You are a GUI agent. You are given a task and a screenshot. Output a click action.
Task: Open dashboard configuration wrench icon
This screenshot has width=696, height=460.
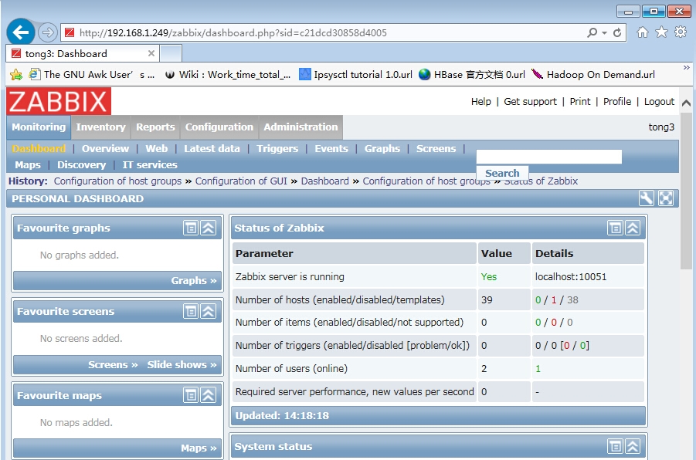(x=647, y=198)
